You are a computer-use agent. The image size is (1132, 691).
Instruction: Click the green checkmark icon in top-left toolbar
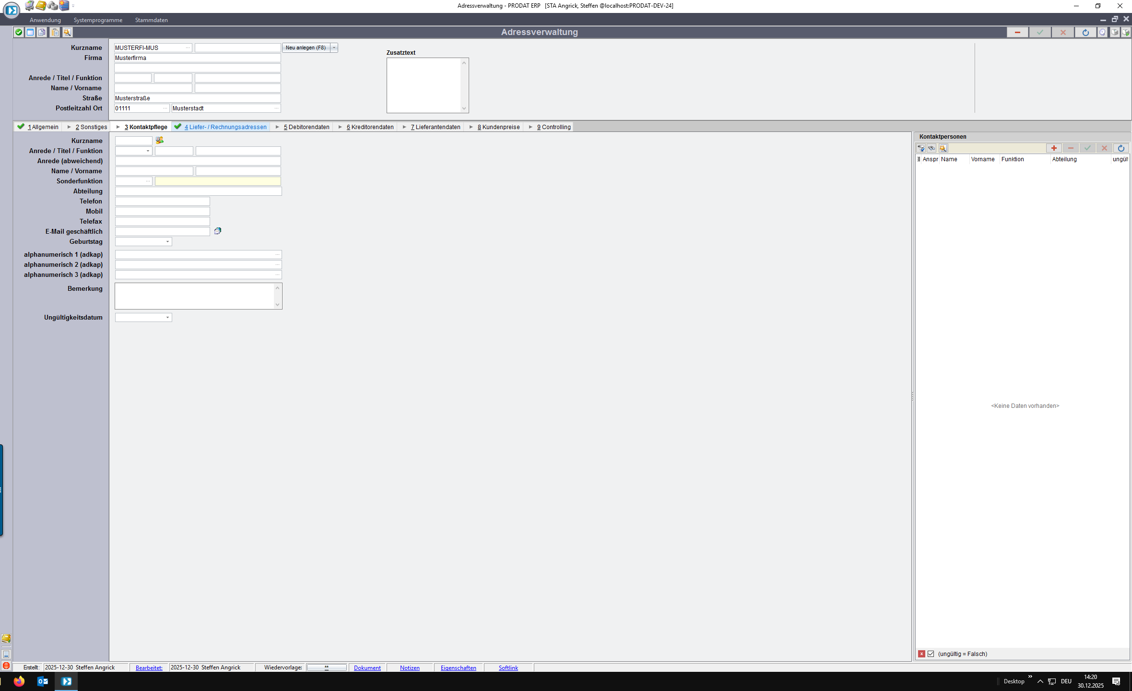click(x=19, y=32)
